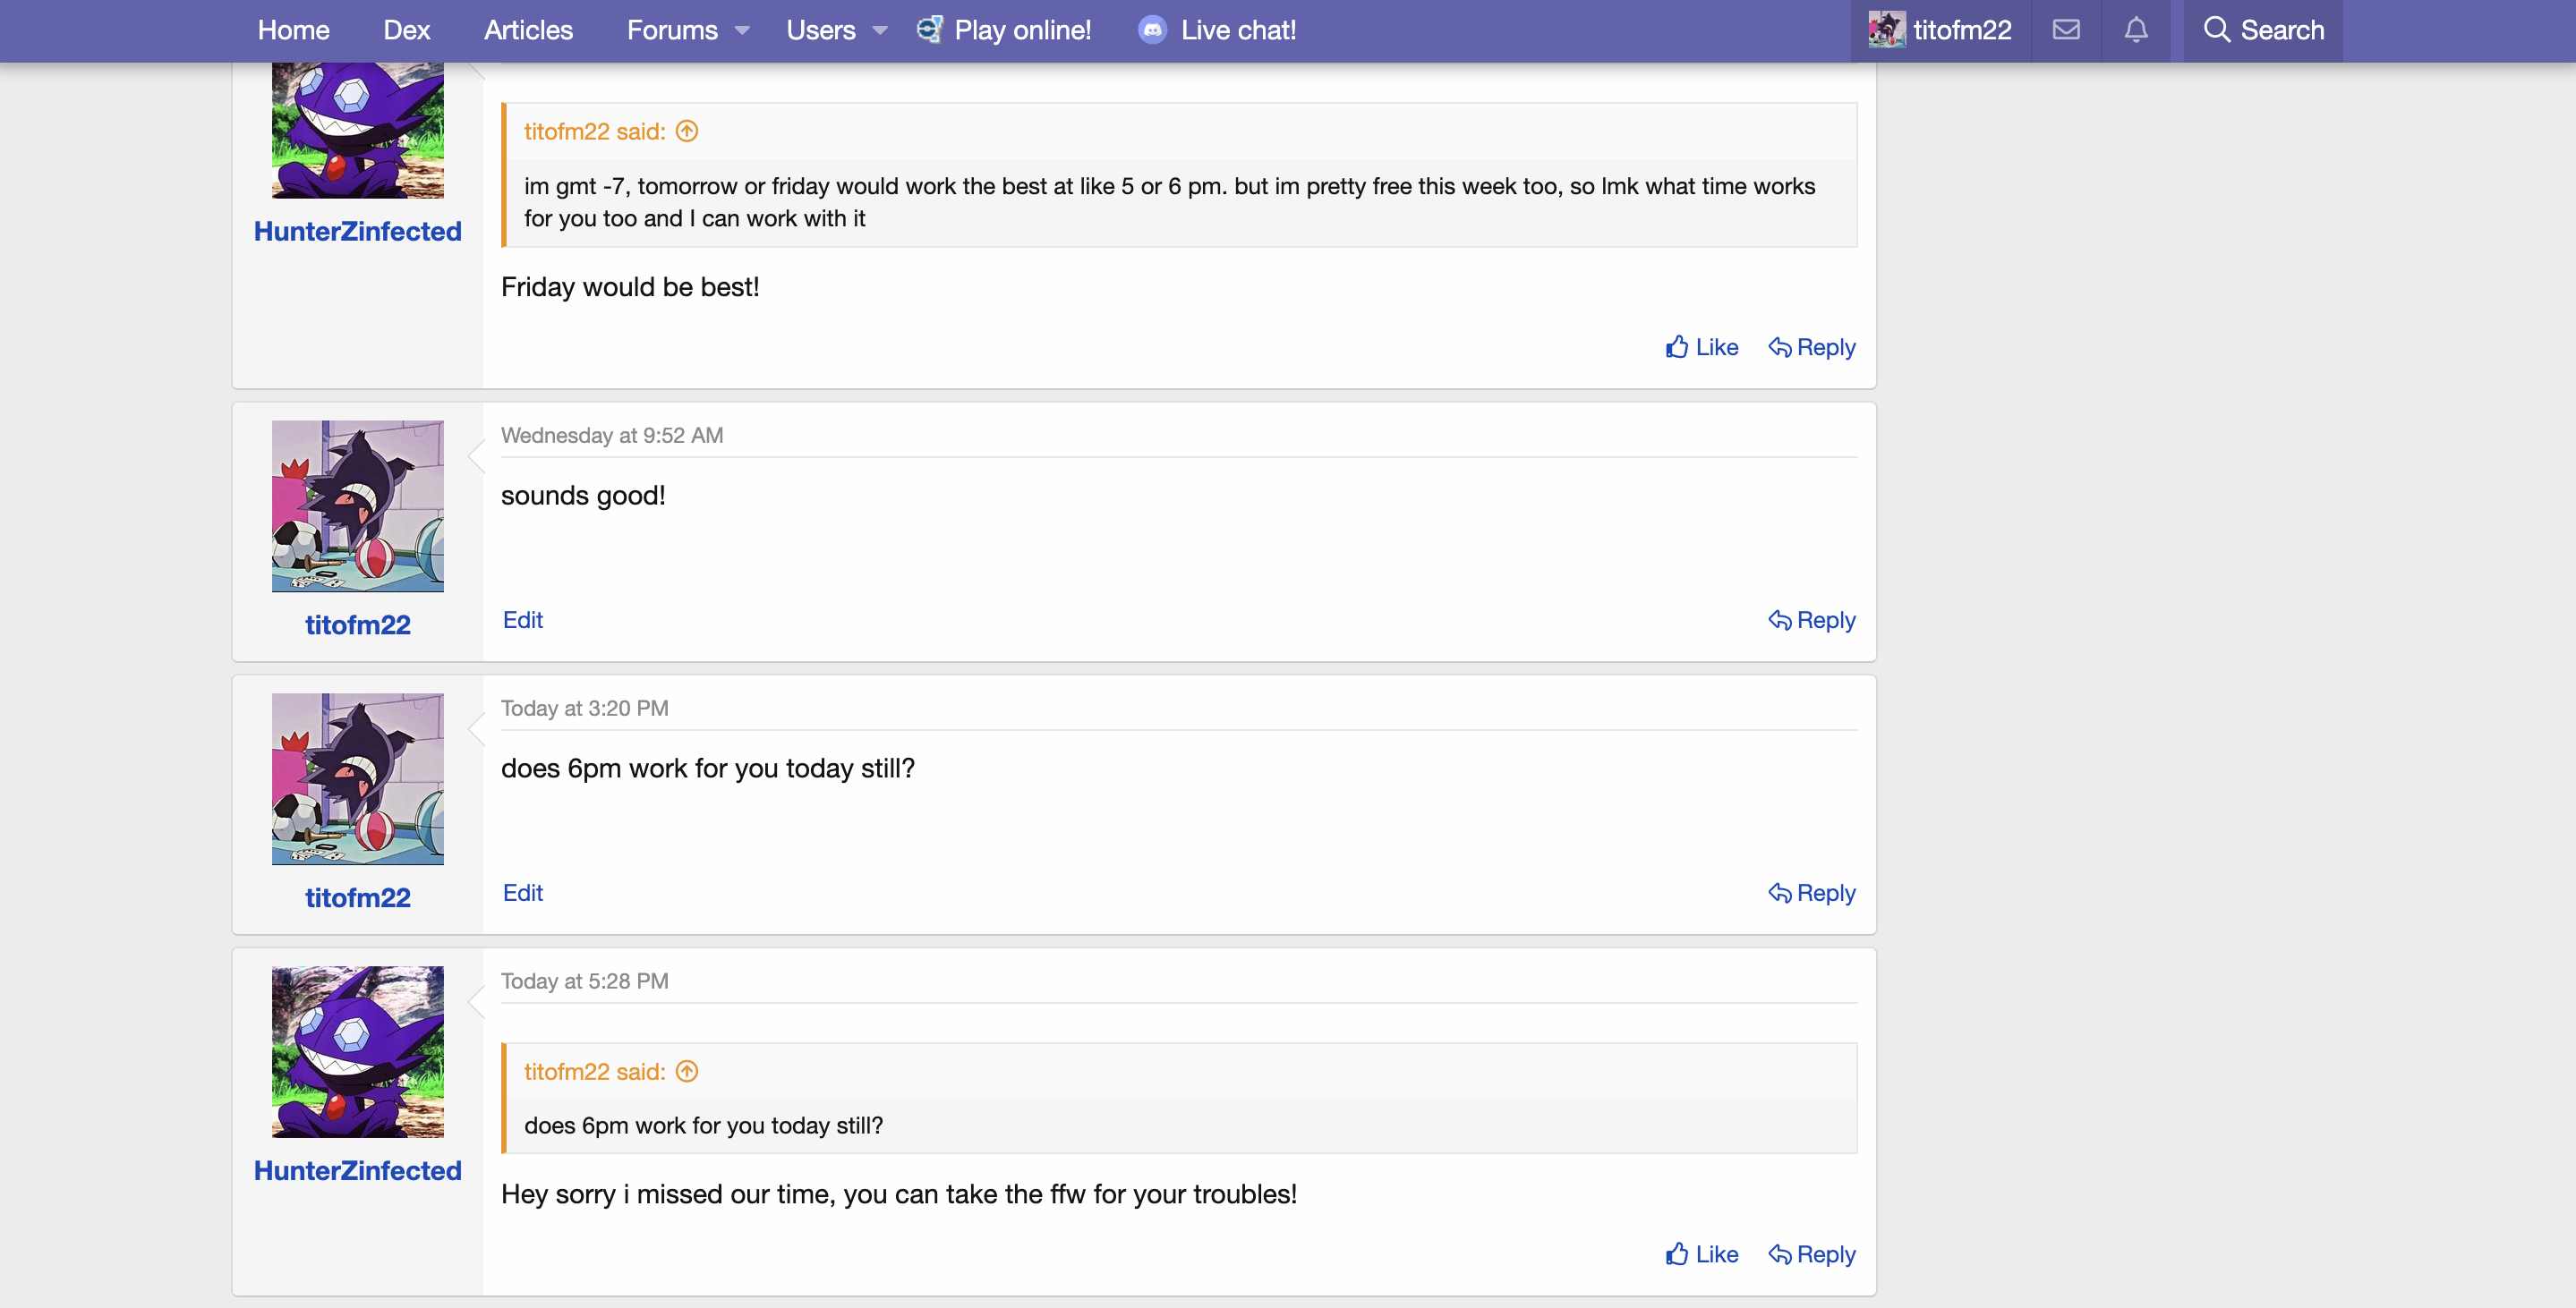Click the 'Today at 5:28 PM' timestamp
Image resolution: width=2576 pixels, height=1308 pixels.
click(584, 981)
